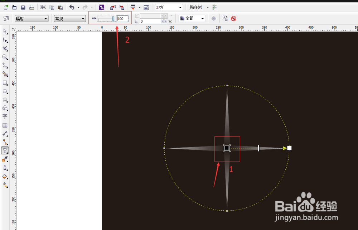
Task: Click the grayed-out Redo arrow
Action: [x=85, y=8]
